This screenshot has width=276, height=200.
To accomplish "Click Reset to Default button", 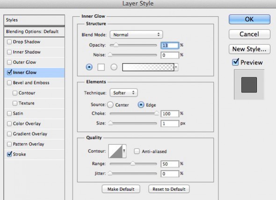I will (169, 189).
